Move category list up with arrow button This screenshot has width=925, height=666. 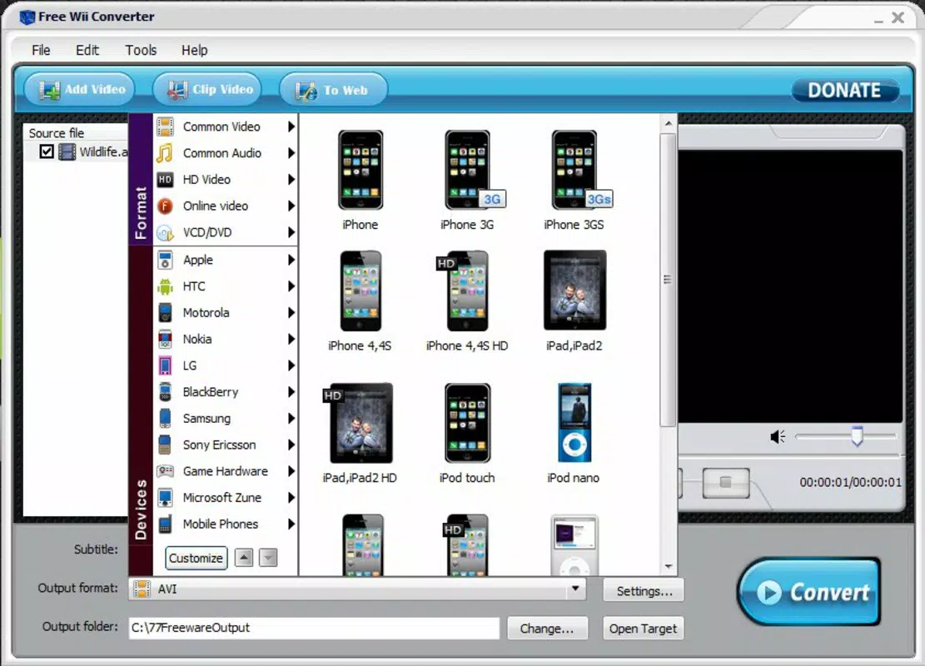click(244, 558)
